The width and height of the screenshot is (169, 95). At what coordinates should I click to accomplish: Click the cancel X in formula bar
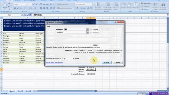(25, 15)
